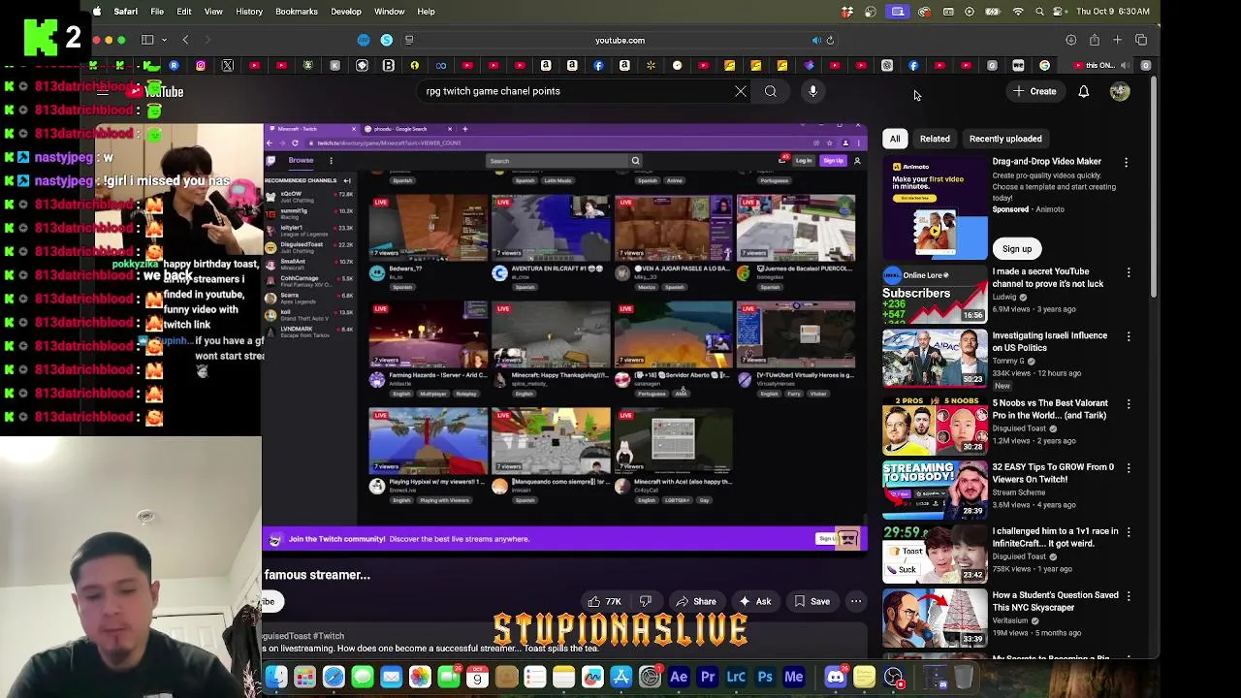
Task: Launch Photoshop from the Dock
Action: coord(765,677)
